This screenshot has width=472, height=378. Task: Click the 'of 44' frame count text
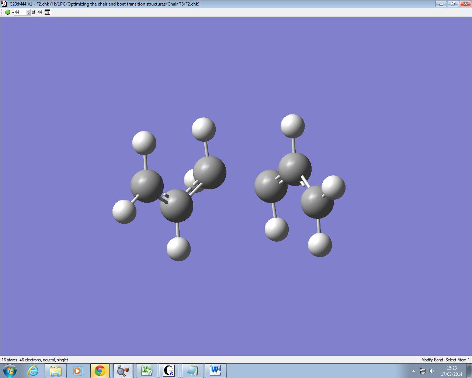click(37, 12)
